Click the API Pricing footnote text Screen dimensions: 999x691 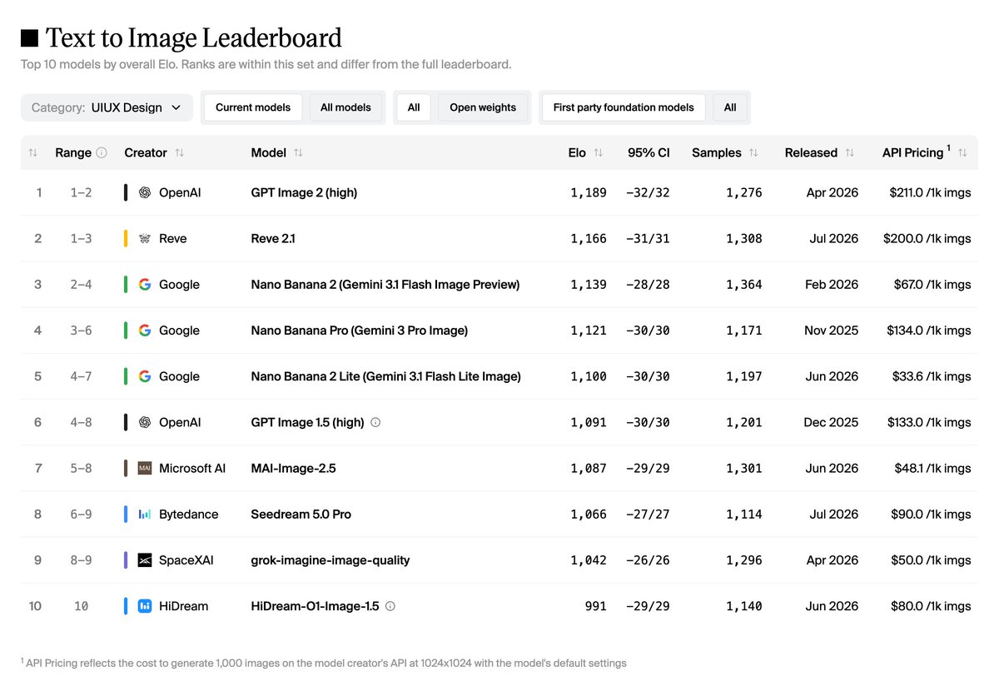(x=324, y=664)
